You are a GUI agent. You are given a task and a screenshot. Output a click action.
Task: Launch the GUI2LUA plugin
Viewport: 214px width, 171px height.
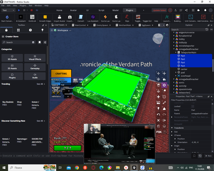click(32, 18)
